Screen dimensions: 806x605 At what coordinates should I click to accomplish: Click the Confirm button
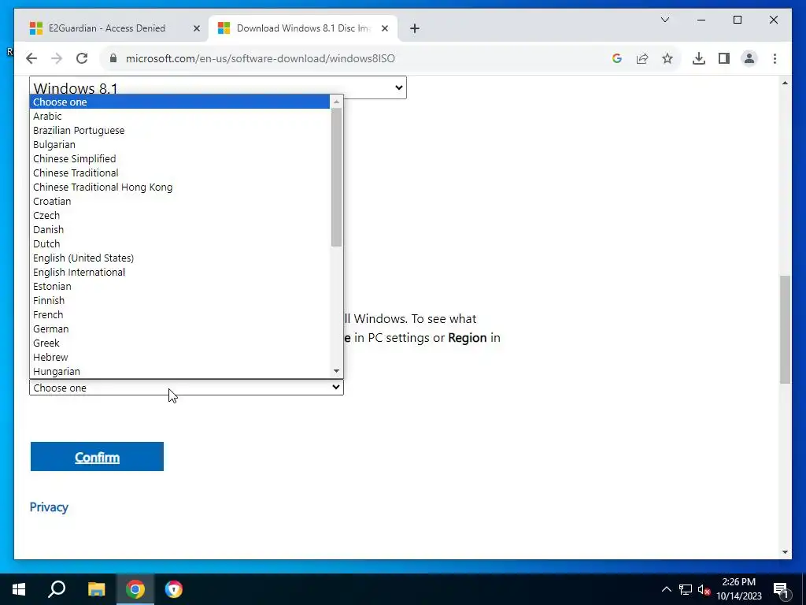[x=97, y=456]
